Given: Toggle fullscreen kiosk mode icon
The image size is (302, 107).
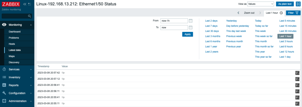Looking at the screenshot, I should 298,4.
